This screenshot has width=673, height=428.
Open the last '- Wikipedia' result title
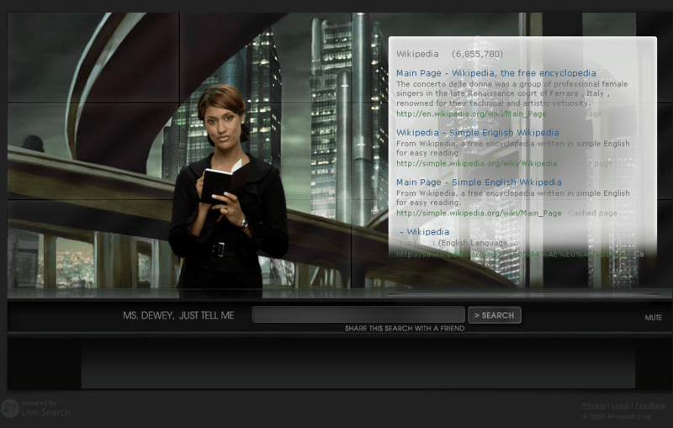point(424,231)
